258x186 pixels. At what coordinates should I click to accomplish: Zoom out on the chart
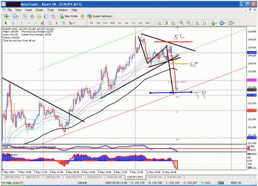coord(189,23)
